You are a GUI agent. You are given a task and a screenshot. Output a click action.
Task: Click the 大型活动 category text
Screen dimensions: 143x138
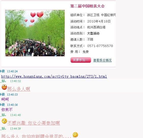click(93, 33)
